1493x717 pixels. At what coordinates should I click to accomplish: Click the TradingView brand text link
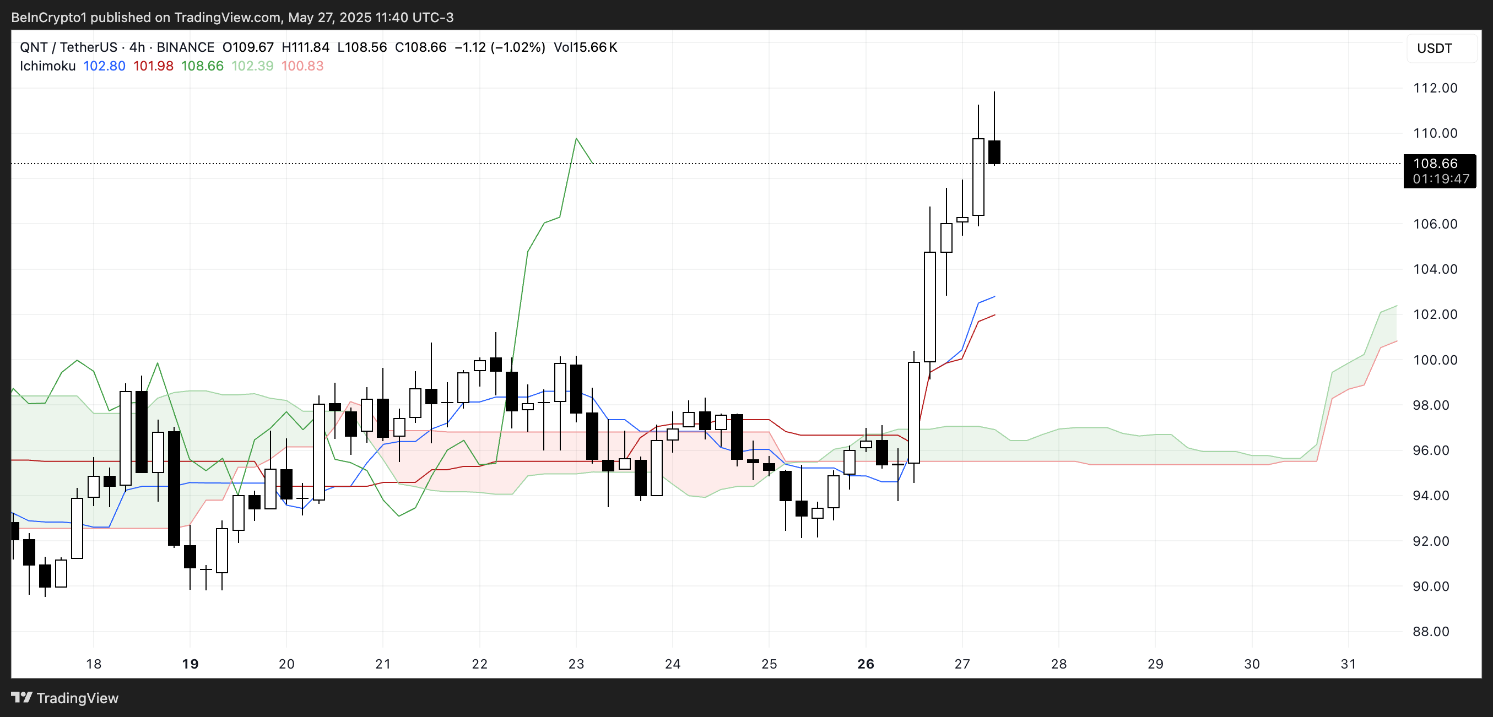[x=77, y=698]
